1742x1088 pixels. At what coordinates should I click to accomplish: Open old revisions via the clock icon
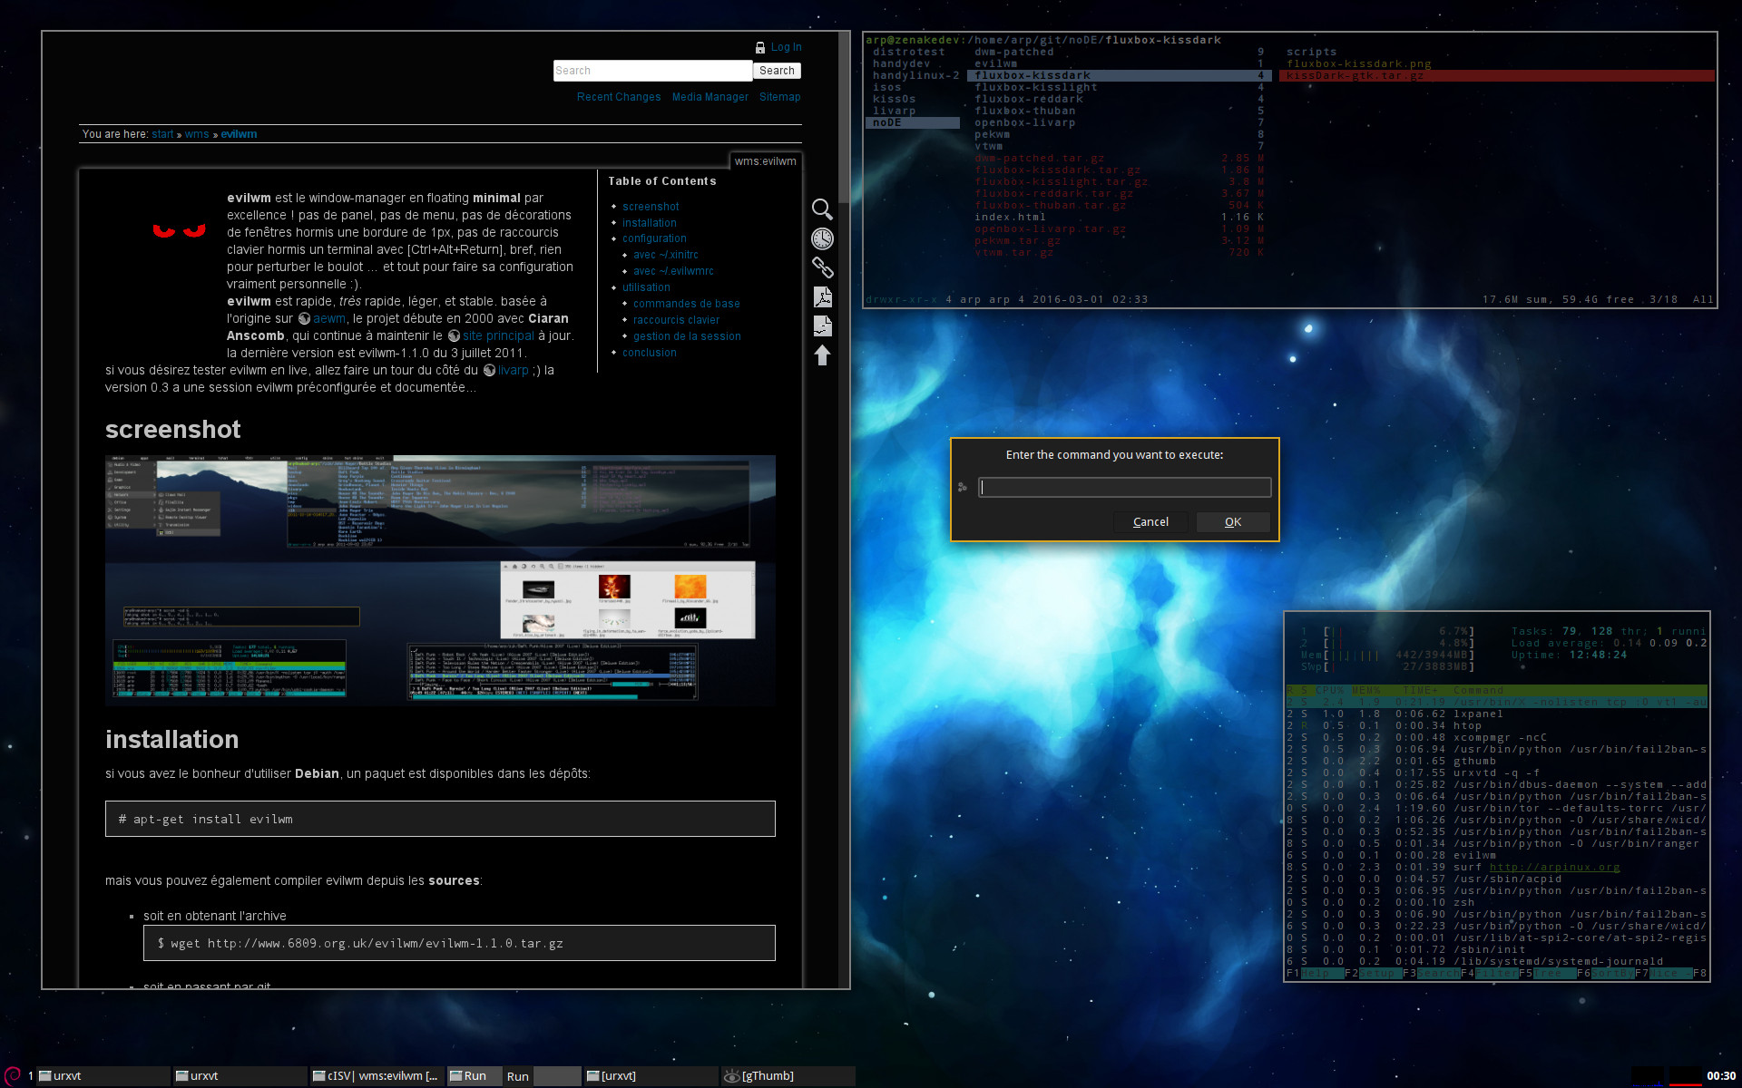coord(822,238)
